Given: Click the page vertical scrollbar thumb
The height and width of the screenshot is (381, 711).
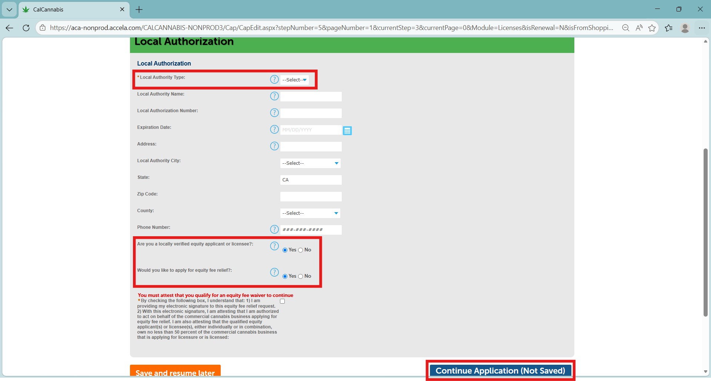Looking at the screenshot, I should [x=705, y=233].
